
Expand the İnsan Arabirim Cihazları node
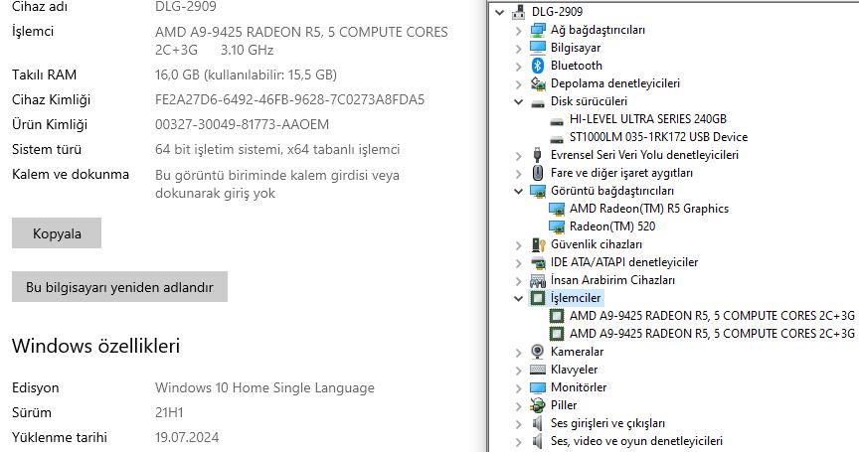coord(519,281)
